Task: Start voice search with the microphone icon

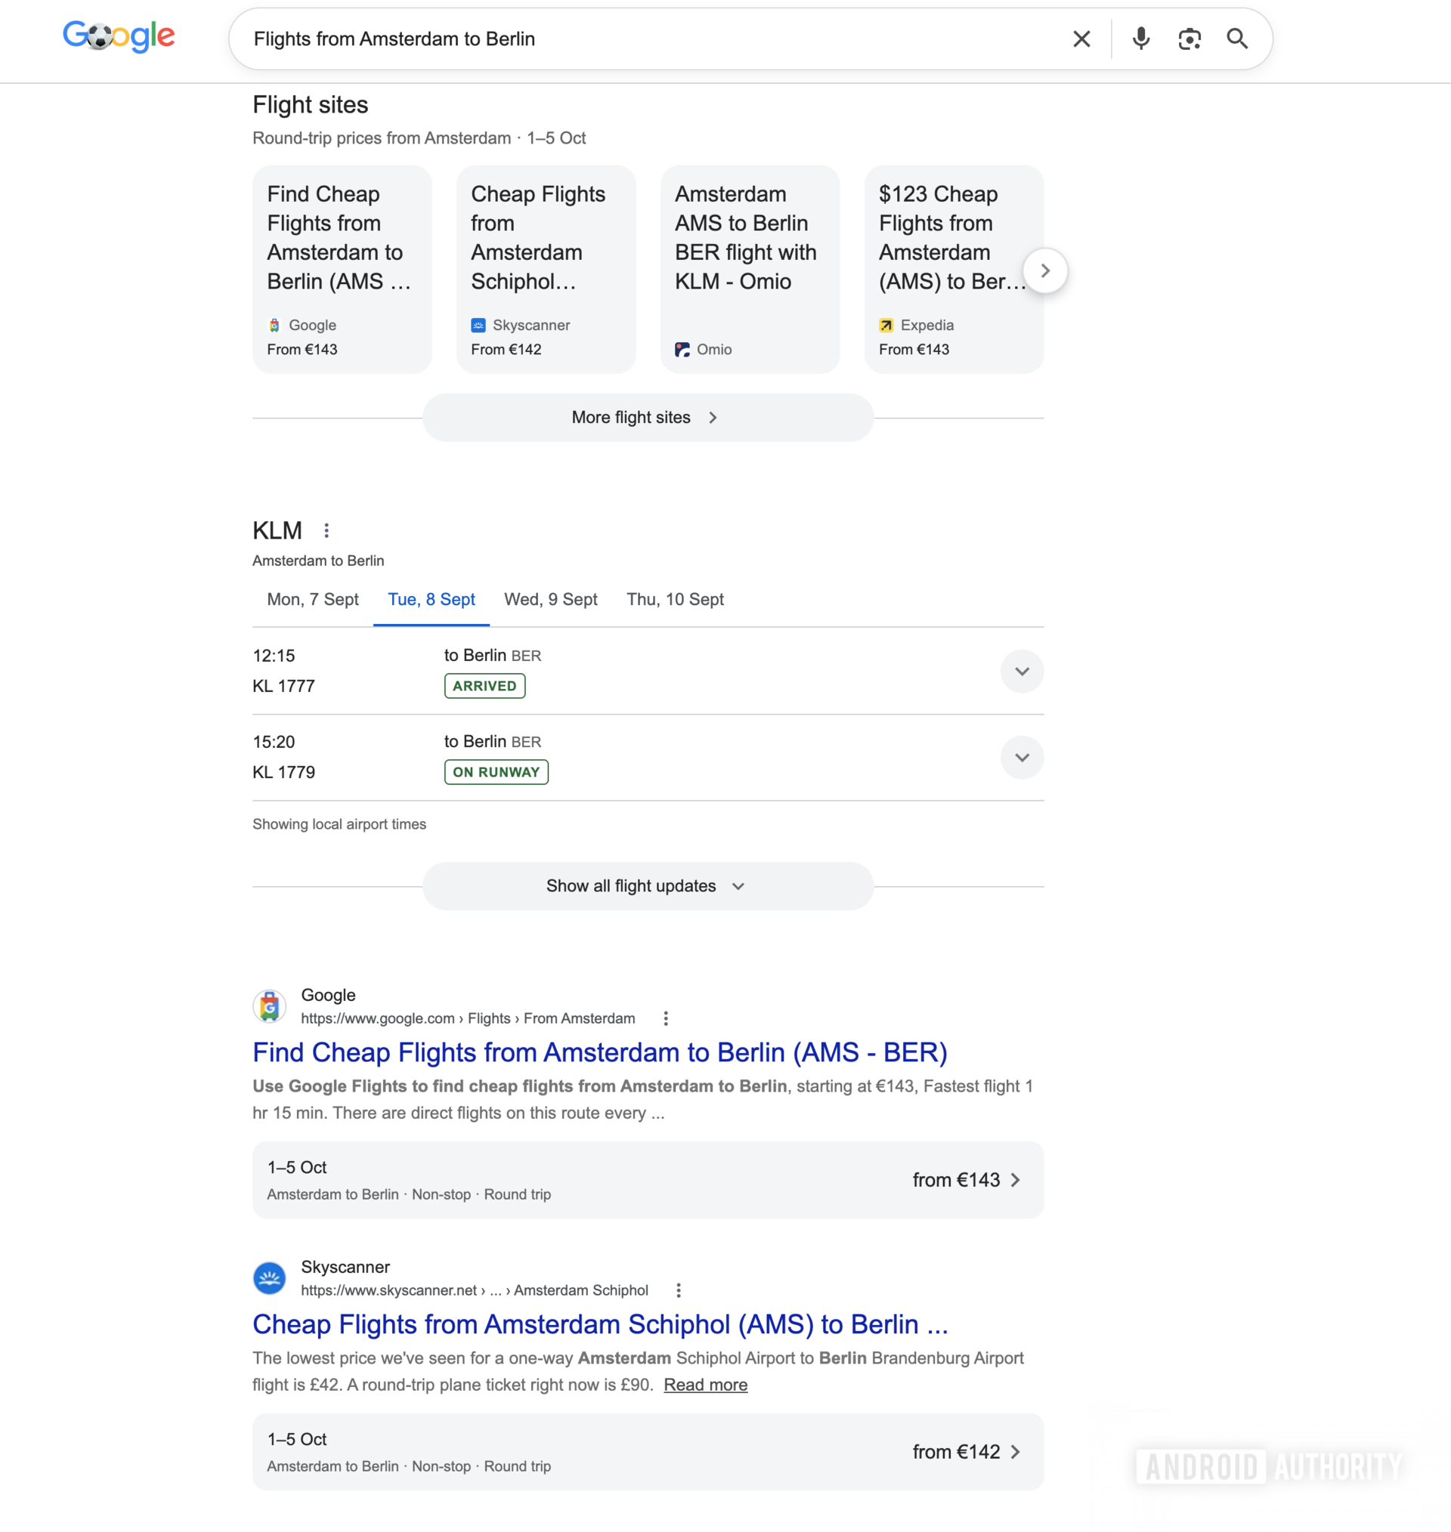Action: pyautogui.click(x=1141, y=39)
